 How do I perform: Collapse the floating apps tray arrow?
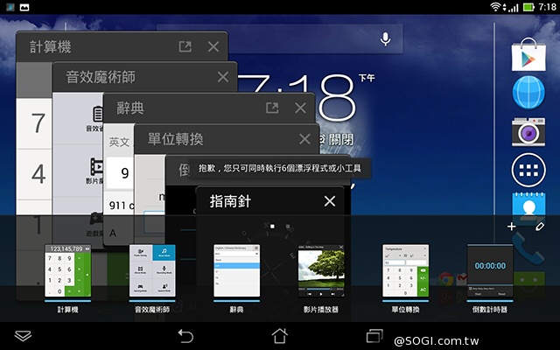[x=24, y=336]
